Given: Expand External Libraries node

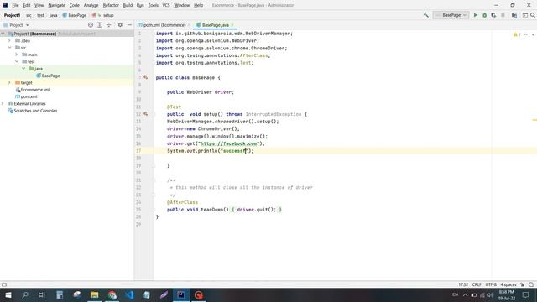Looking at the screenshot, I should tap(3, 103).
